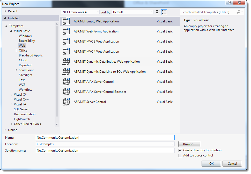Viewport: 251px width, 174px height.
Task: Open the Location path dropdown arrow
Action: (173, 144)
